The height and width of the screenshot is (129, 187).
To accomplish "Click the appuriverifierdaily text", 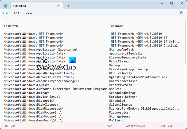I will tap(126, 53).
